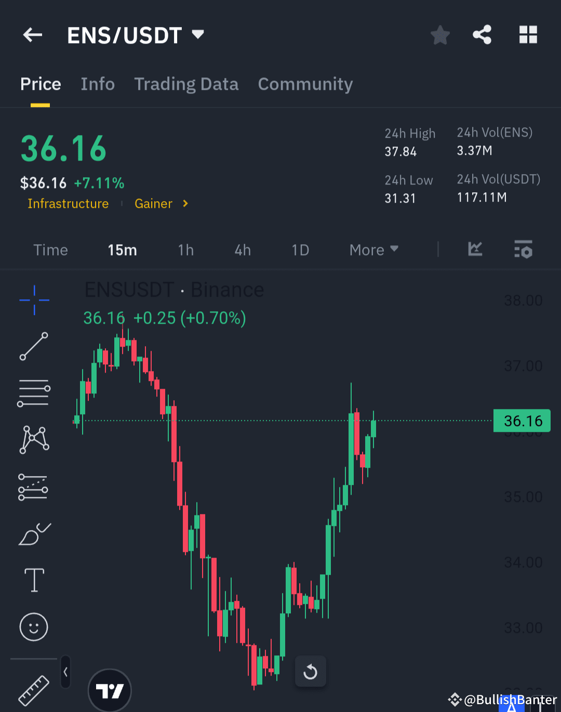Image resolution: width=561 pixels, height=712 pixels.
Task: Open the chart style icon near timeframes
Action: (x=475, y=249)
